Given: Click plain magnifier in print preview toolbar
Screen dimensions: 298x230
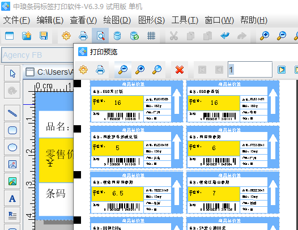Looking at the screenshot, I should click(157, 70).
